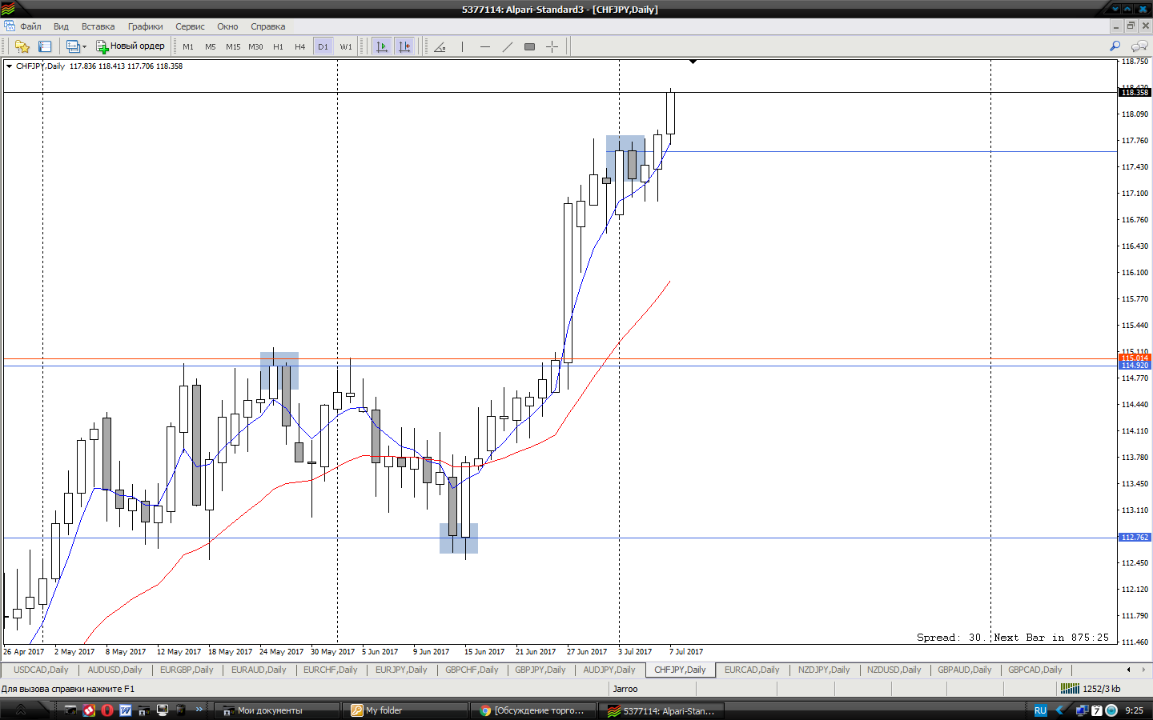Viewport: 1153px width, 720px height.
Task: Select the D1 timeframe button
Action: tap(323, 46)
